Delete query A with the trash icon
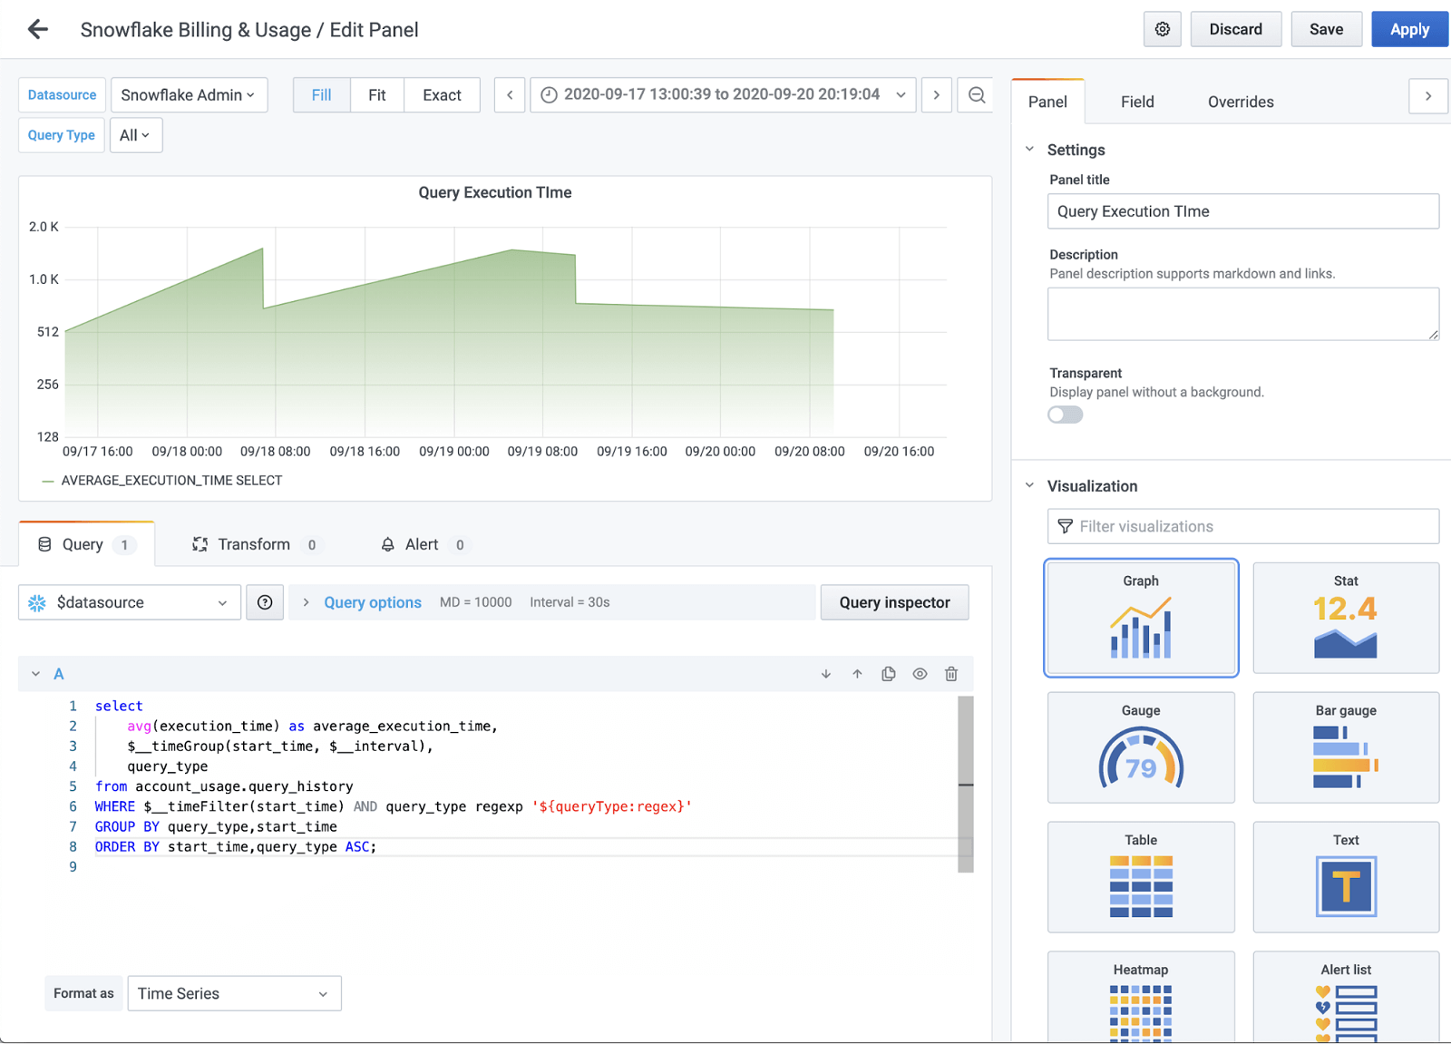Viewport: 1451px width, 1044px height. [x=950, y=673]
